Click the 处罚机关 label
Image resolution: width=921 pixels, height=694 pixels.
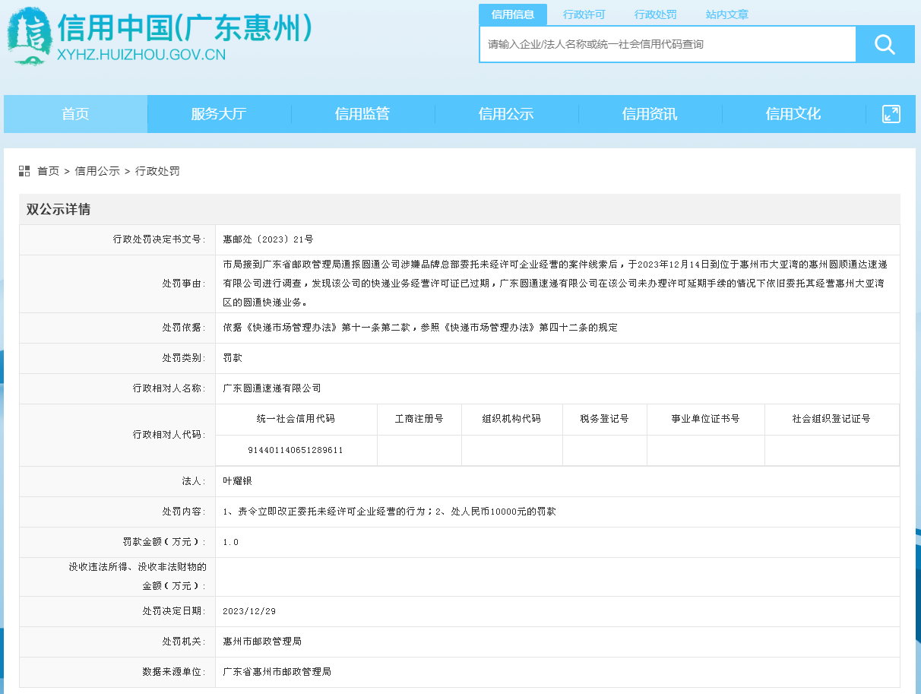click(184, 642)
